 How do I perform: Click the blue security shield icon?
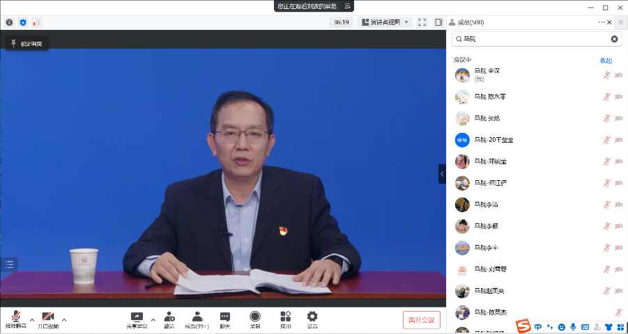click(x=23, y=22)
